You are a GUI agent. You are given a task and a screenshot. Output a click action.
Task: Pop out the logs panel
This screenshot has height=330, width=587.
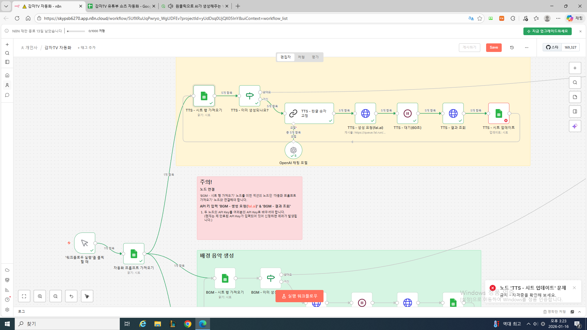coord(572,312)
